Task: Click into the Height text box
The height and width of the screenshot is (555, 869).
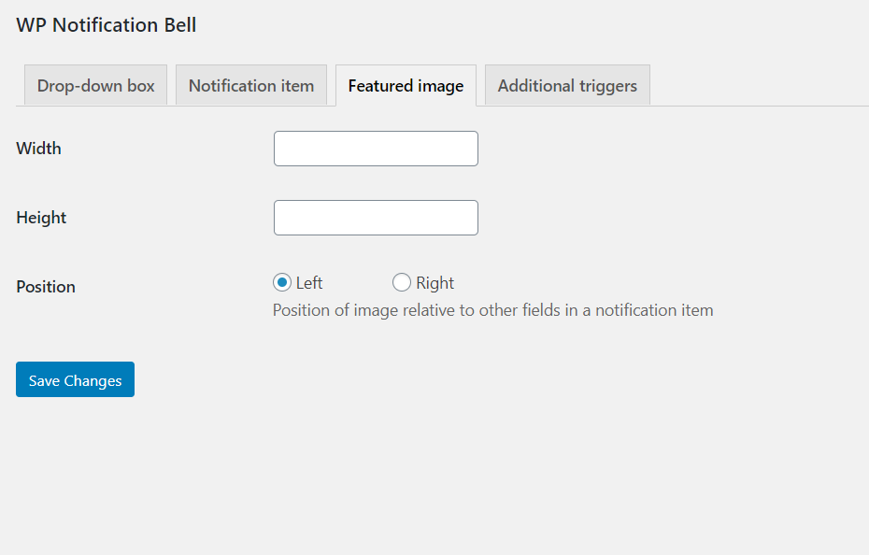Action: point(376,218)
